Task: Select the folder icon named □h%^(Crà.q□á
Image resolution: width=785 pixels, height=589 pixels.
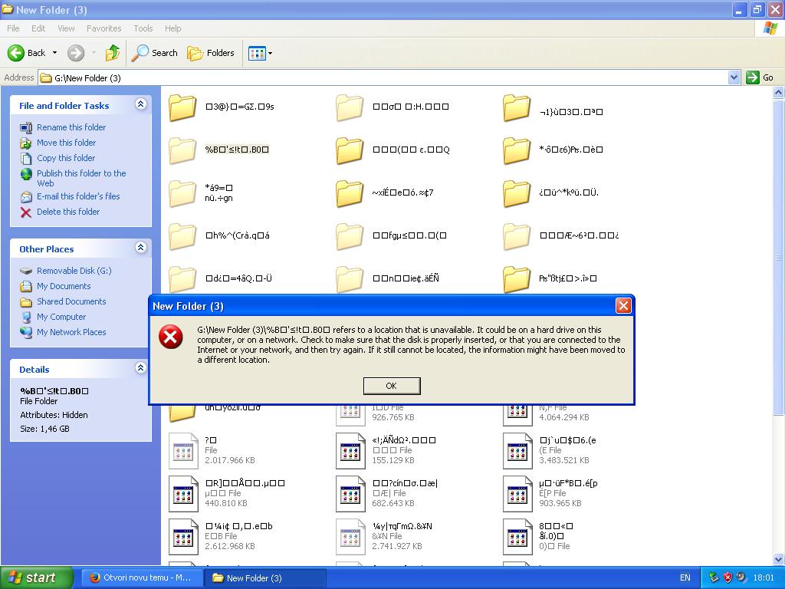Action: click(182, 236)
